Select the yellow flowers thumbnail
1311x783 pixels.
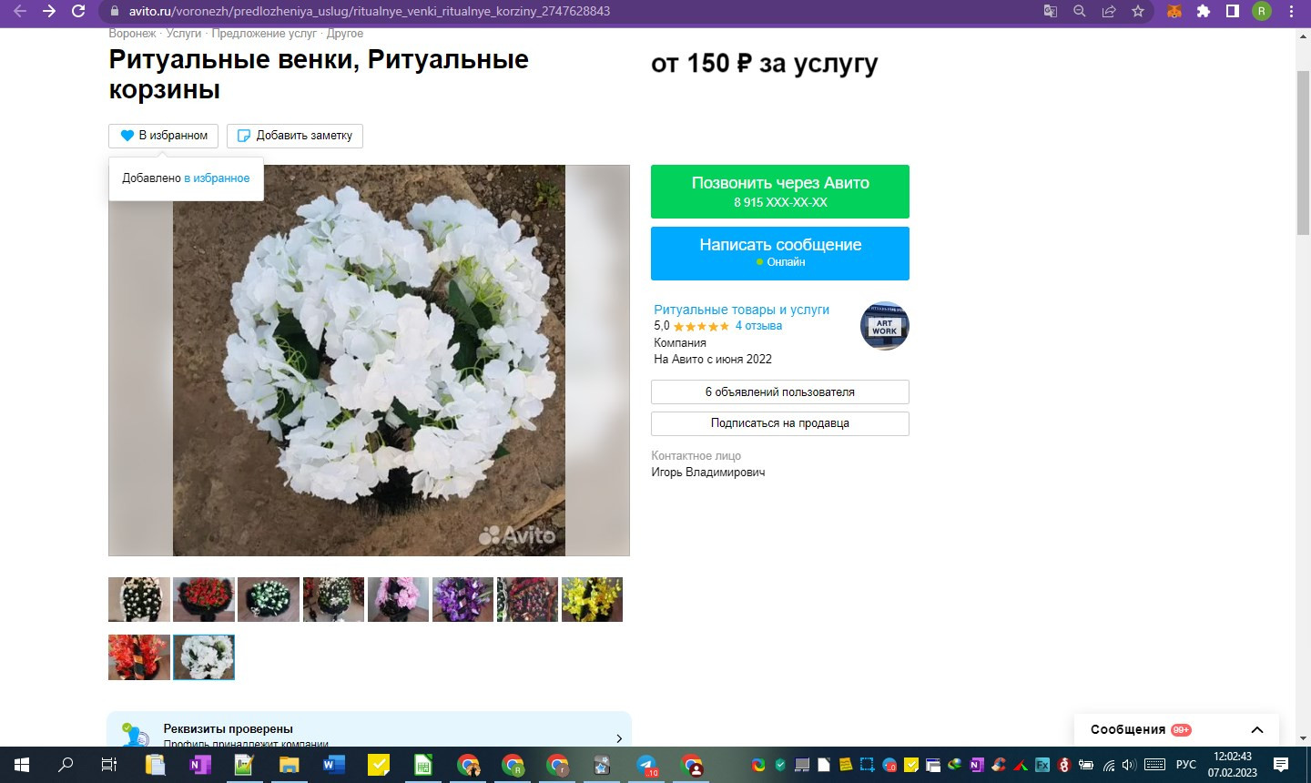[592, 600]
